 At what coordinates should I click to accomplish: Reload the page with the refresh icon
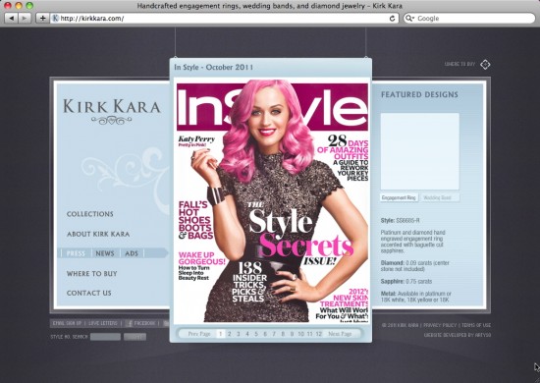coord(392,19)
